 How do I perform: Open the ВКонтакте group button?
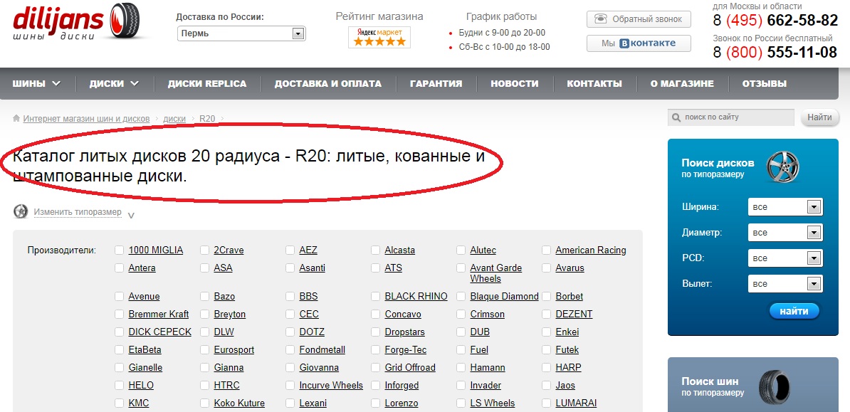pyautogui.click(x=639, y=43)
